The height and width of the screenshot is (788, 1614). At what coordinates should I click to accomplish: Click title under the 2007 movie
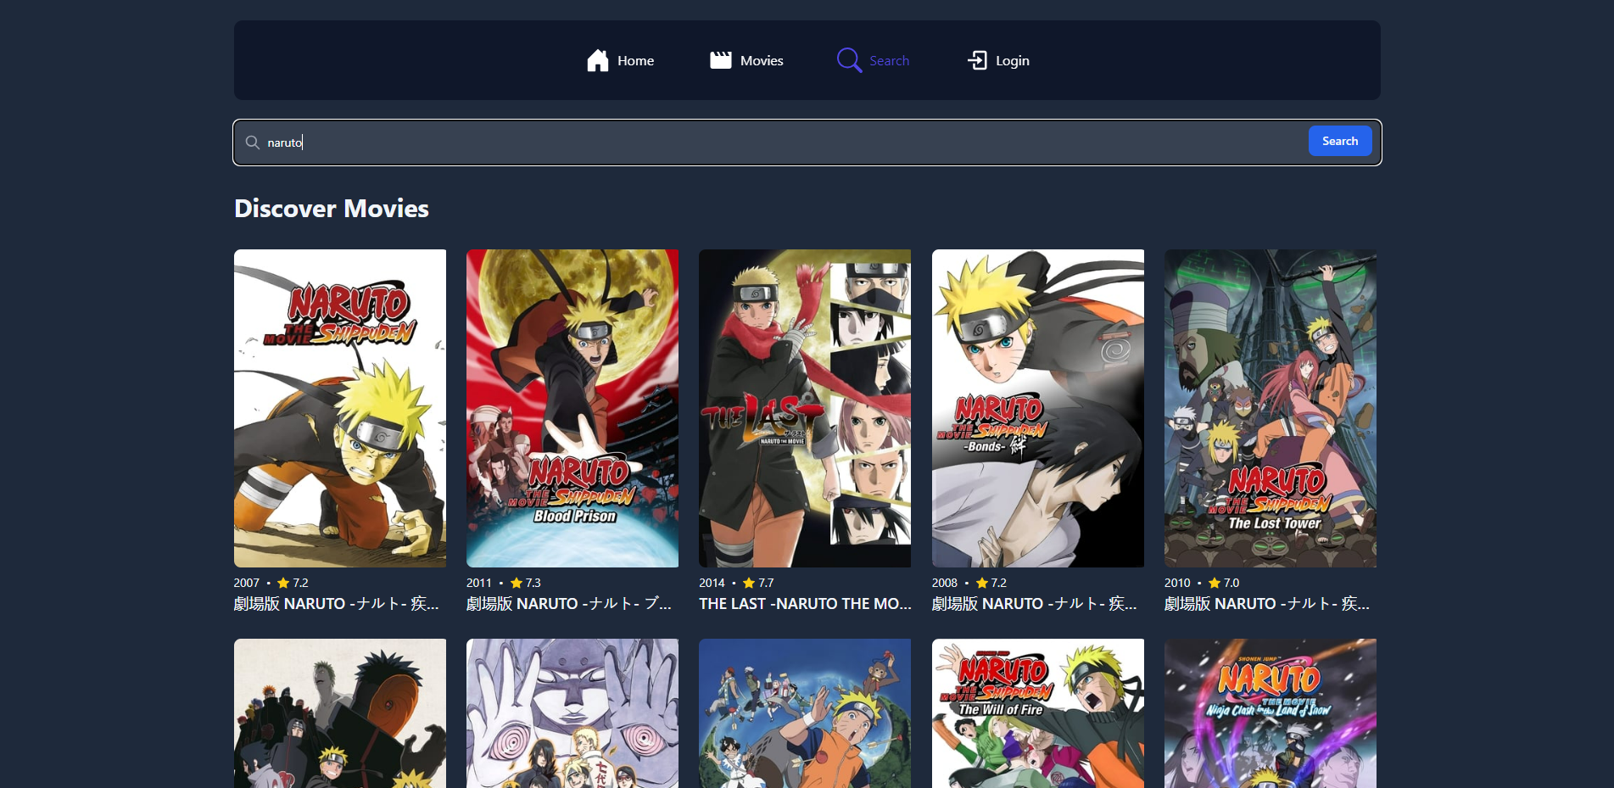[337, 604]
